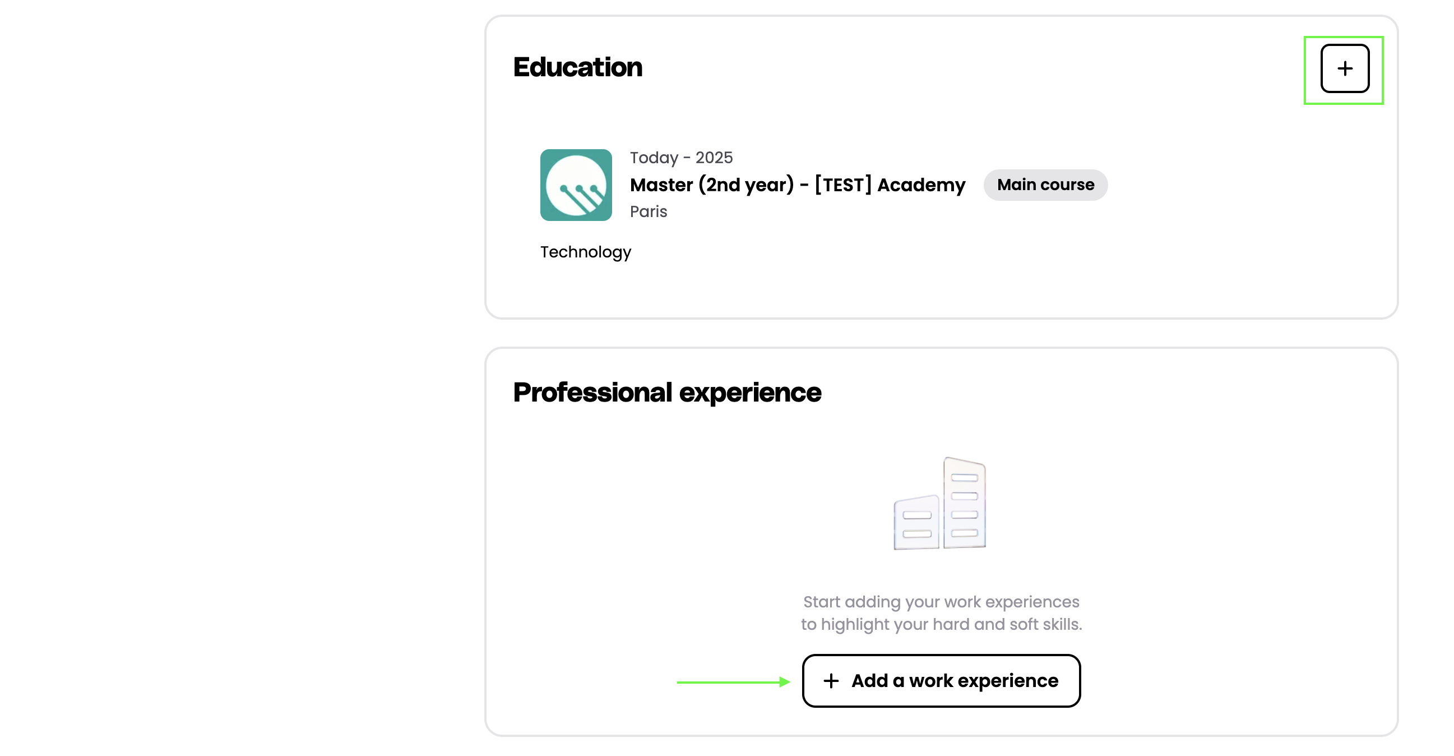Click the plus icon in Education section
1454x756 pixels.
(1345, 68)
